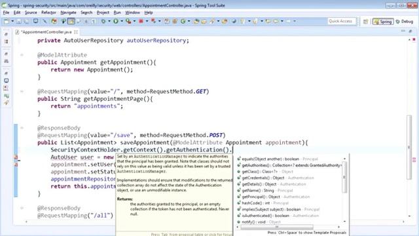Click the green Run toolbar icon
The width and height of the screenshot is (419, 236).
[116, 22]
